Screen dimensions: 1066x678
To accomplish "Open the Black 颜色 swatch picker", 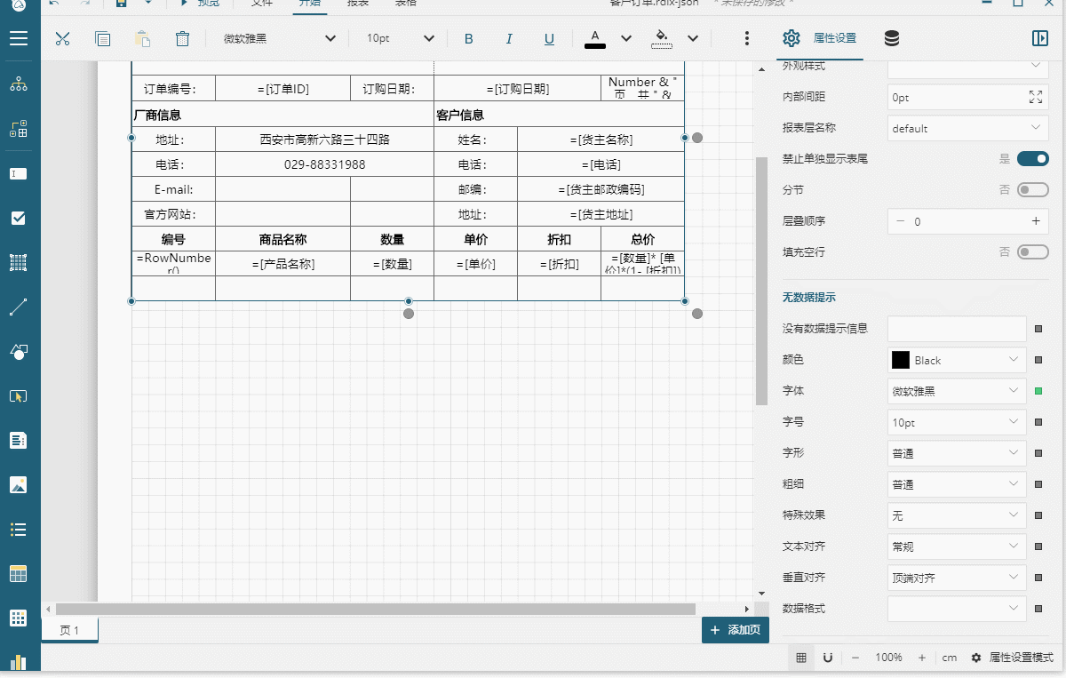I will pos(958,360).
